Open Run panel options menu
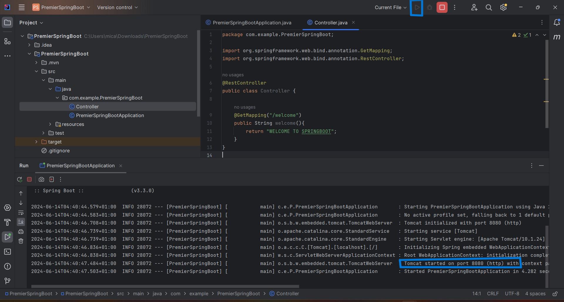The image size is (564, 302). 531,166
